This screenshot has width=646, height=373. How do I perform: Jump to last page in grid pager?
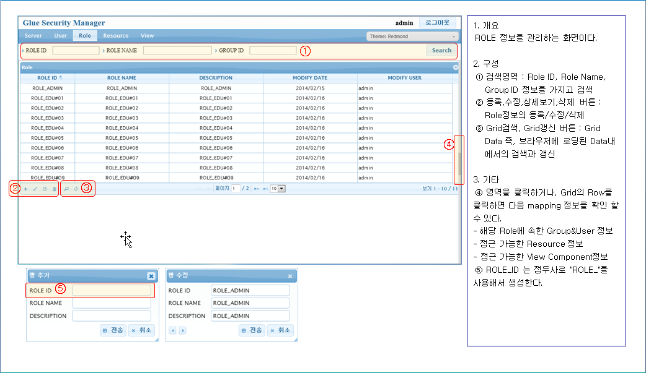click(x=265, y=188)
